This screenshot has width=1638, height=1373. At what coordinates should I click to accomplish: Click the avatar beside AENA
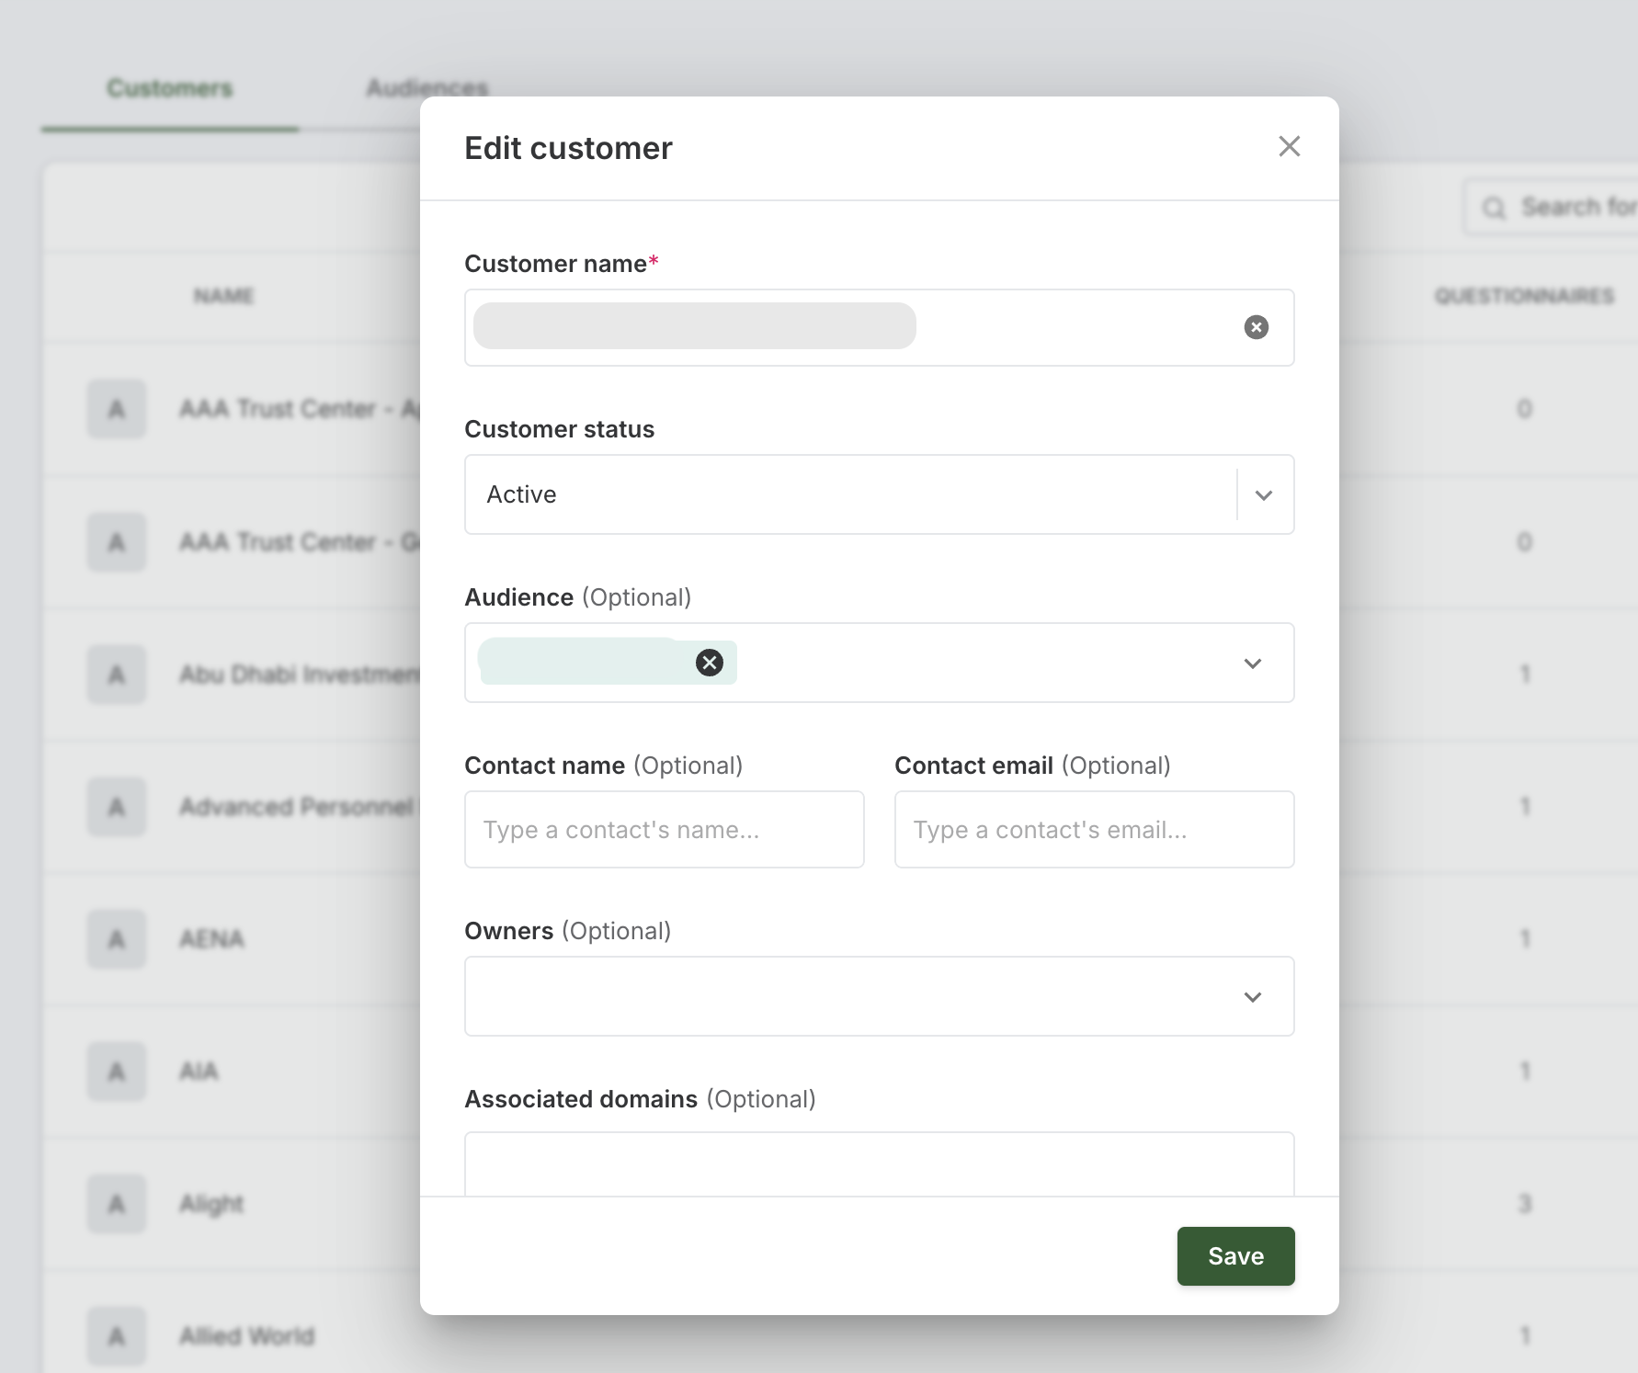[x=117, y=939]
